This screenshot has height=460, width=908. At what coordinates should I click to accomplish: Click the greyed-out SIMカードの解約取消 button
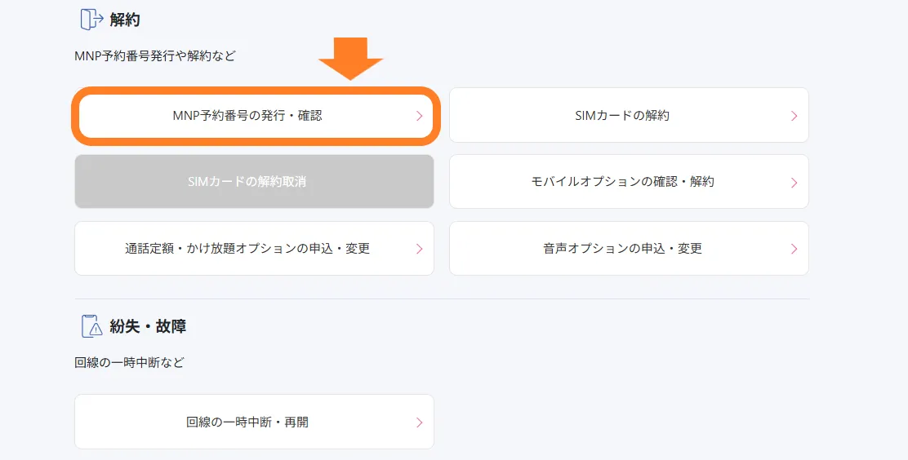(x=254, y=182)
